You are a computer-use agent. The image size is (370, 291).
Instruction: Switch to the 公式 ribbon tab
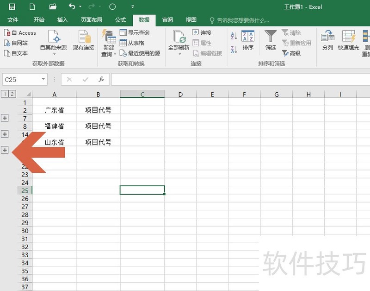tap(120, 20)
